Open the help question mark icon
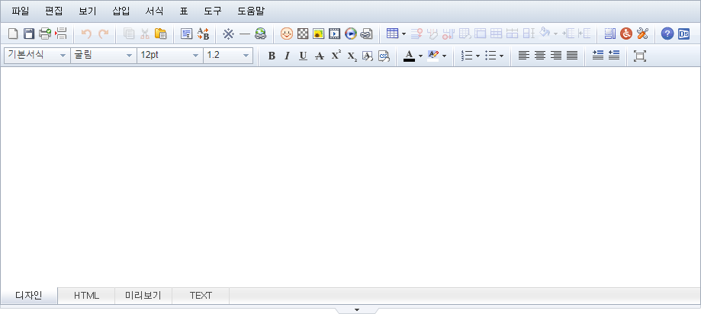Viewport: 701px width, 314px height. pyautogui.click(x=667, y=34)
